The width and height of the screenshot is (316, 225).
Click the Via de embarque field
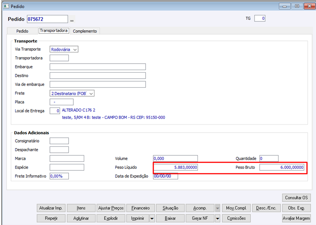97,84
